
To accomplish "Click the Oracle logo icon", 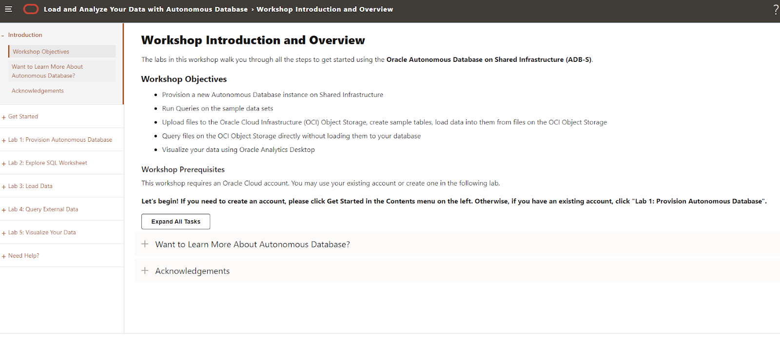I will tap(31, 9).
